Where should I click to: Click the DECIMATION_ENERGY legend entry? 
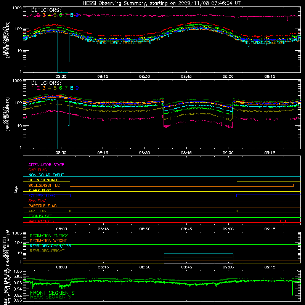point(49,236)
